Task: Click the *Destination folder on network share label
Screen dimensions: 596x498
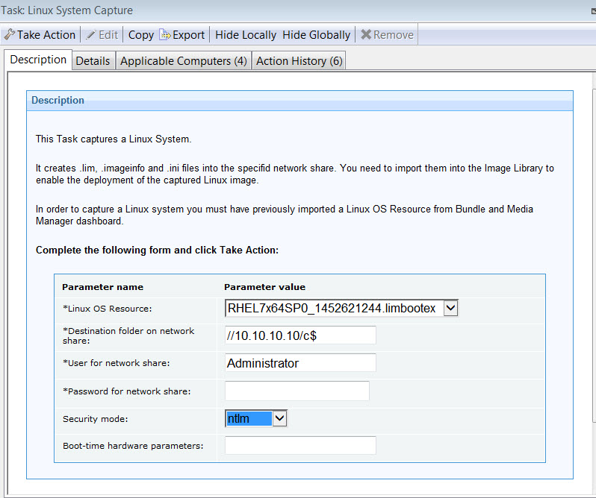Action: tap(128, 335)
